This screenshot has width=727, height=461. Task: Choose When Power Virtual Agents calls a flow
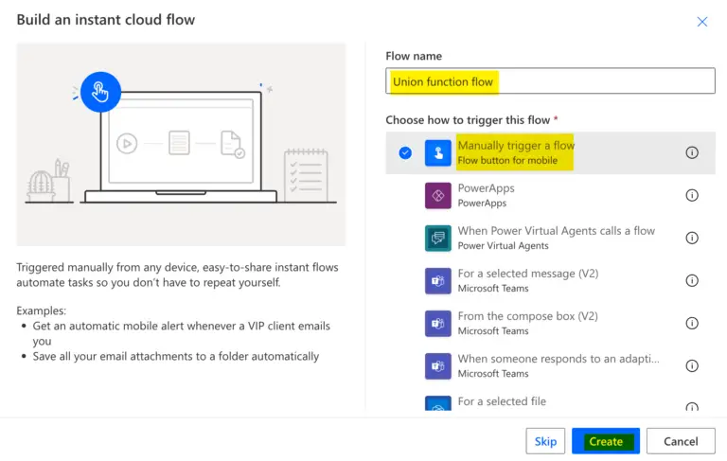point(556,231)
